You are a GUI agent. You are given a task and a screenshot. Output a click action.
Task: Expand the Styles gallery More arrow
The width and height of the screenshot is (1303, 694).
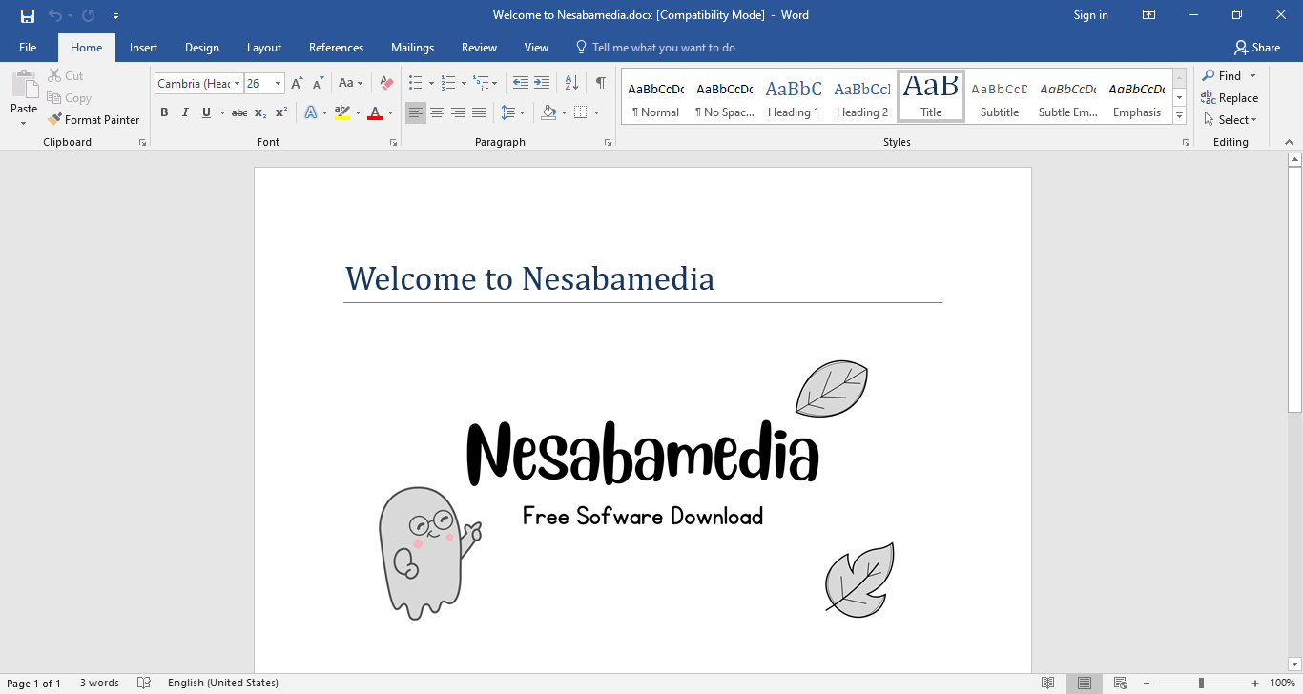[1180, 115]
